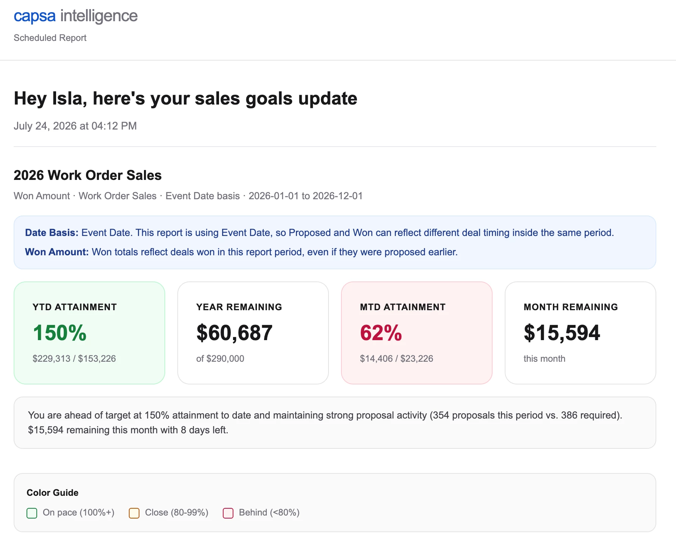Click the date range 2026-01-01 to 2026-12-01

coord(305,196)
